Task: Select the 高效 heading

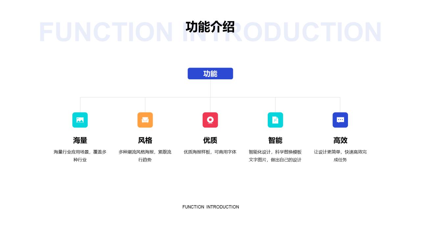Action: coord(340,140)
